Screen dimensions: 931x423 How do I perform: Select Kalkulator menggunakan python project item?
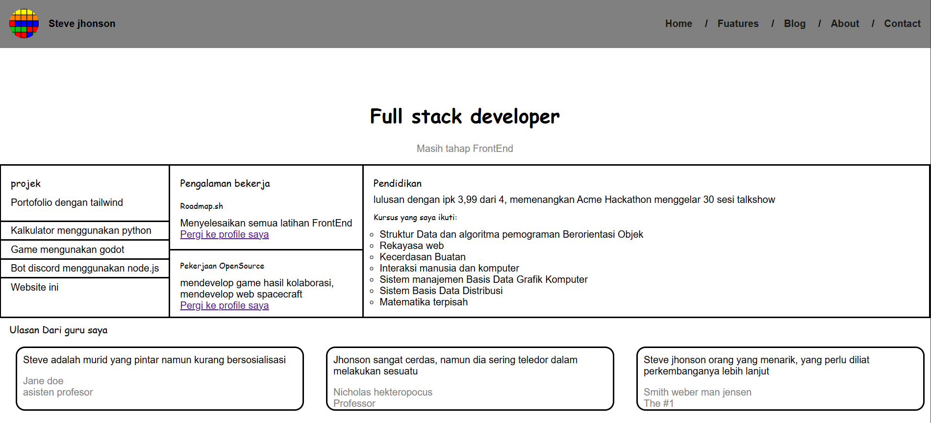pos(81,230)
